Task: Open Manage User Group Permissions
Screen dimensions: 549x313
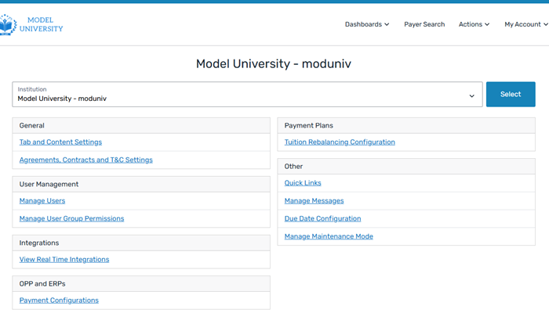Action: [71, 218]
